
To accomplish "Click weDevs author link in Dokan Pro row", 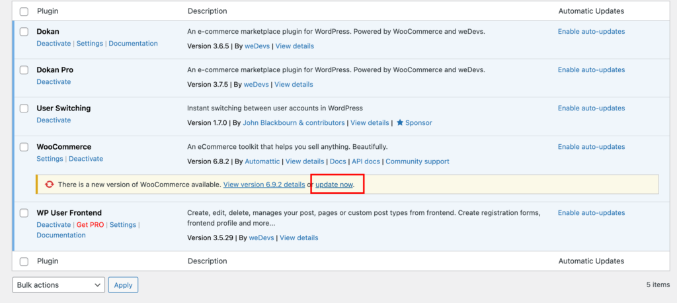I will 256,84.
